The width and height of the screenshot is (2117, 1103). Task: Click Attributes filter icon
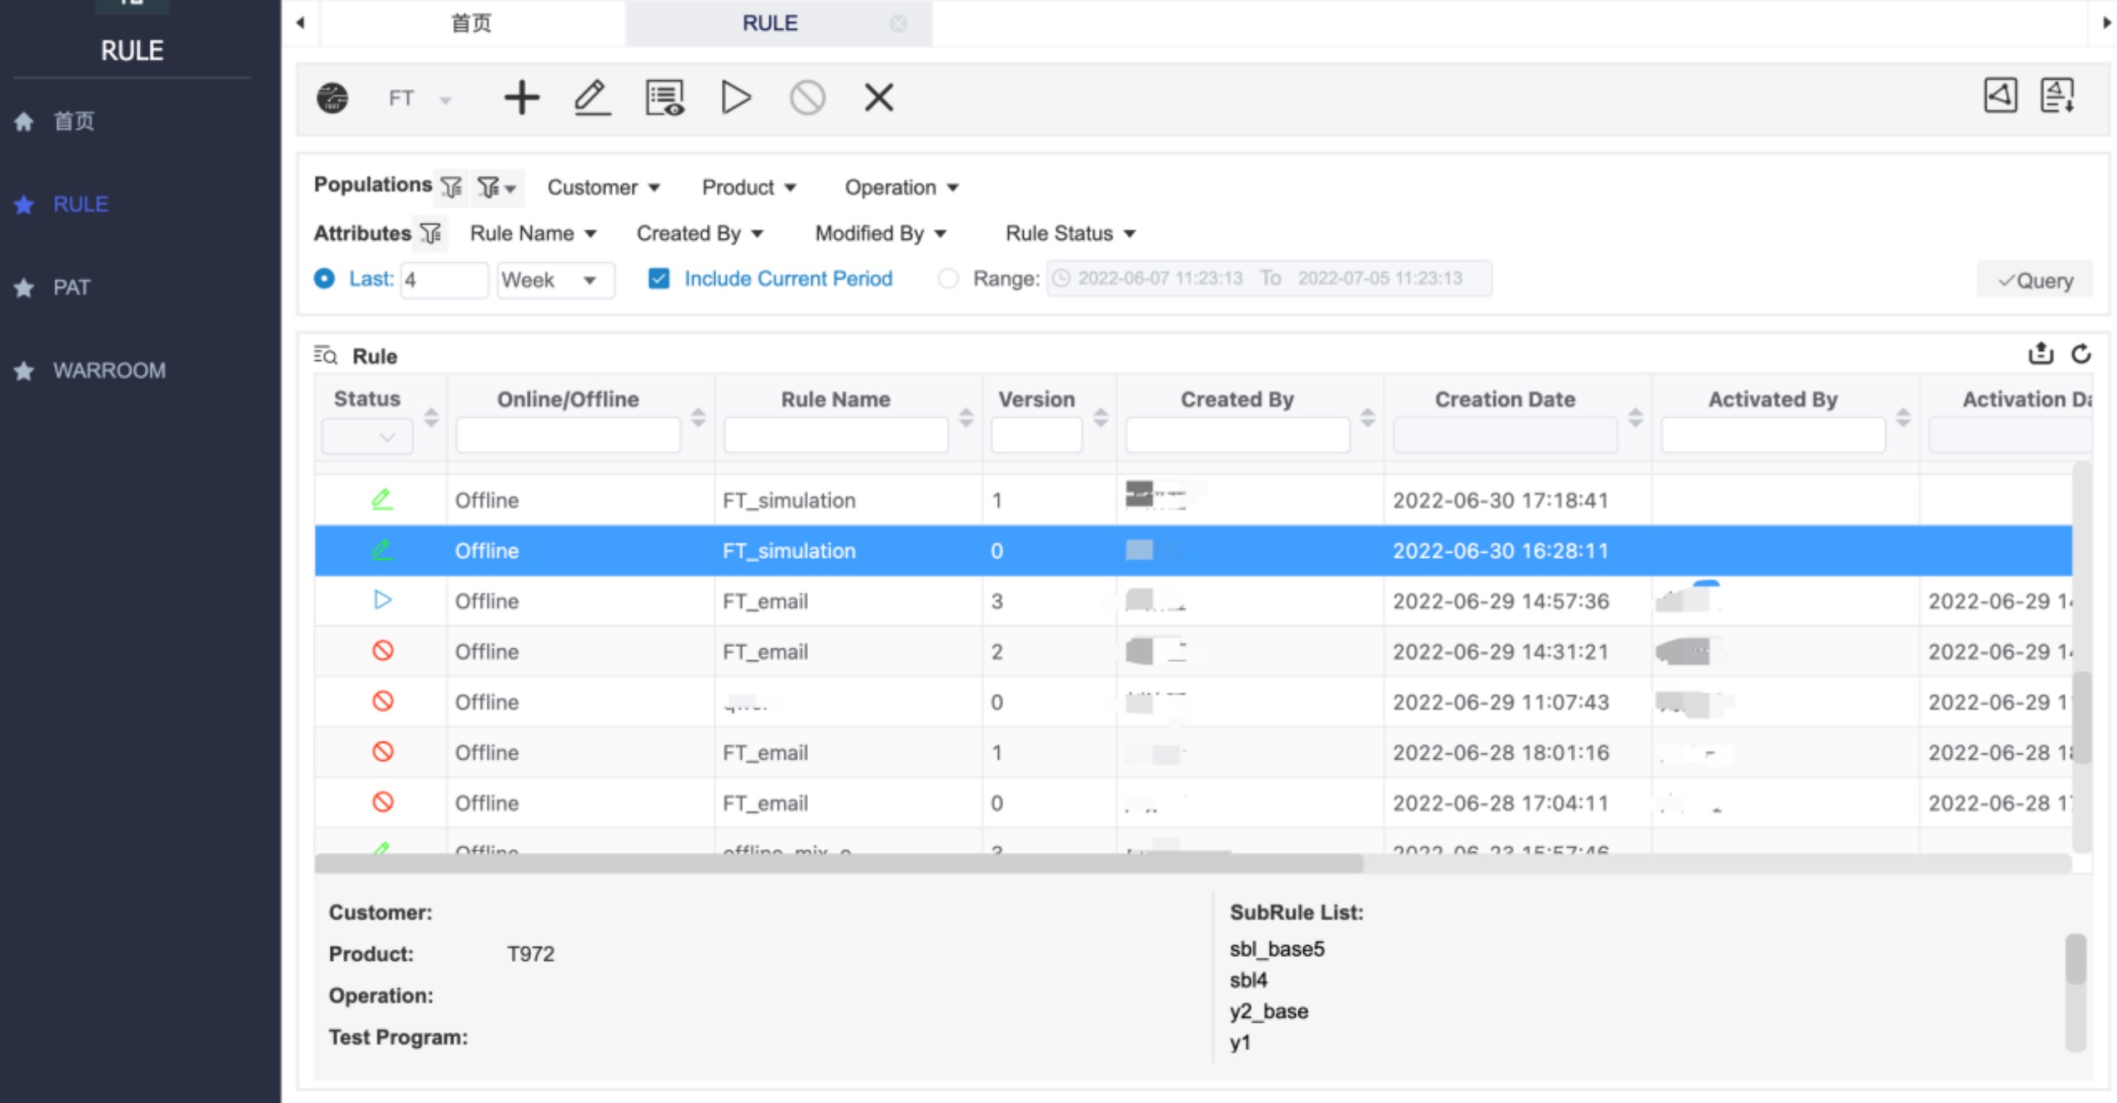tap(431, 234)
